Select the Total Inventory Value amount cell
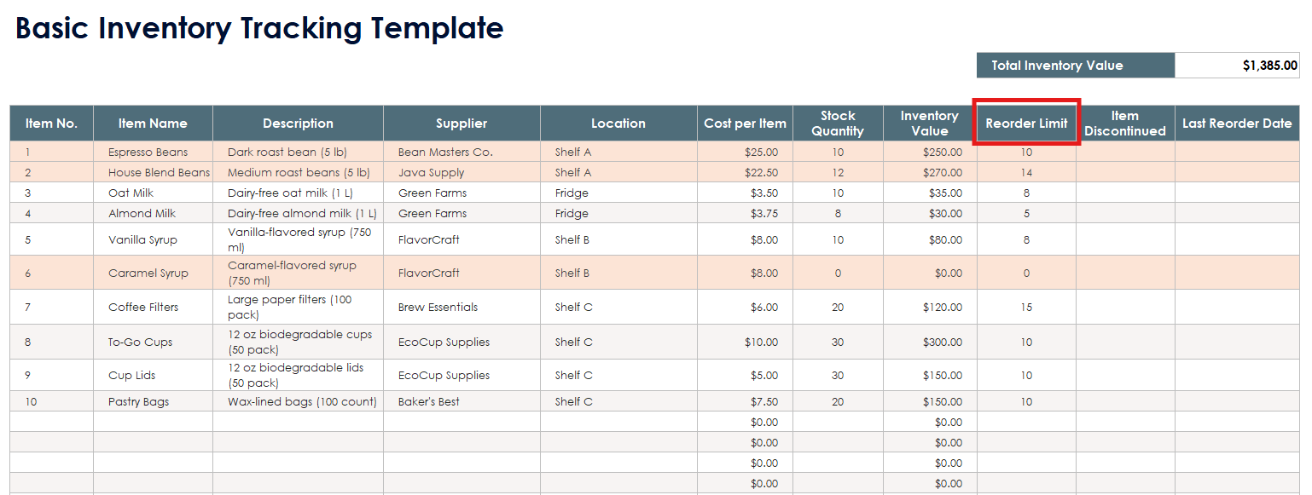The height and width of the screenshot is (495, 1312). point(1236,66)
